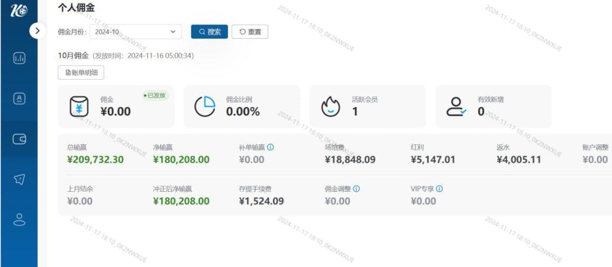Open the 账单明细 bill details button

coord(81,73)
